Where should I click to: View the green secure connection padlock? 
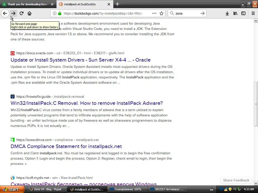coord(60,14)
